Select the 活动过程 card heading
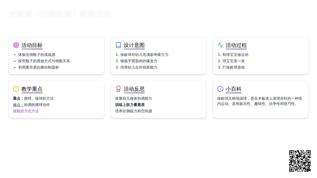This screenshot has width=317, height=178. pos(236,45)
